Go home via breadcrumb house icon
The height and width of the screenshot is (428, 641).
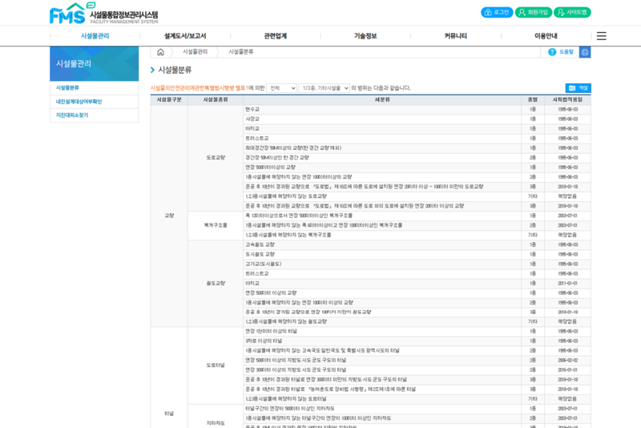pos(160,52)
